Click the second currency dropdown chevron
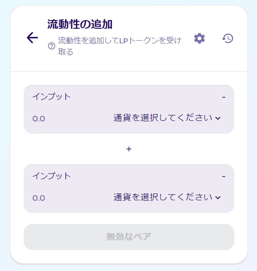Viewport: 257px width, 271px height. [x=218, y=198]
